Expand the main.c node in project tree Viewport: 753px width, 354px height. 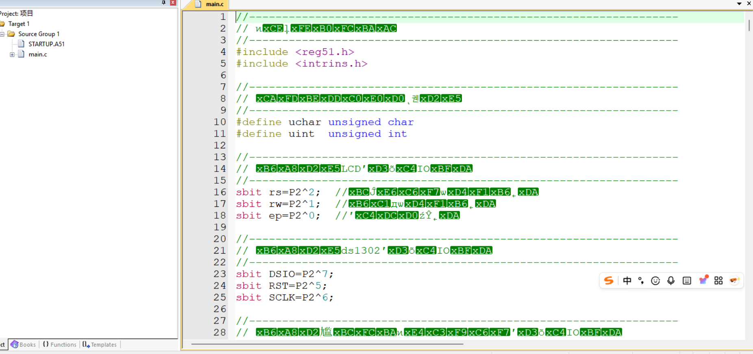12,54
